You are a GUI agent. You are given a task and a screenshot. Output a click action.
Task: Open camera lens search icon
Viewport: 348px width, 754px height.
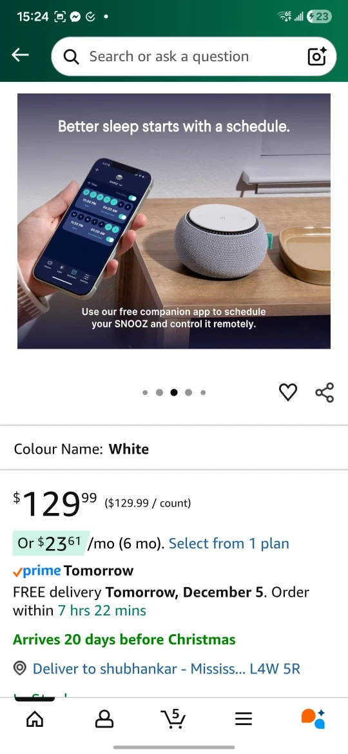pyautogui.click(x=317, y=57)
